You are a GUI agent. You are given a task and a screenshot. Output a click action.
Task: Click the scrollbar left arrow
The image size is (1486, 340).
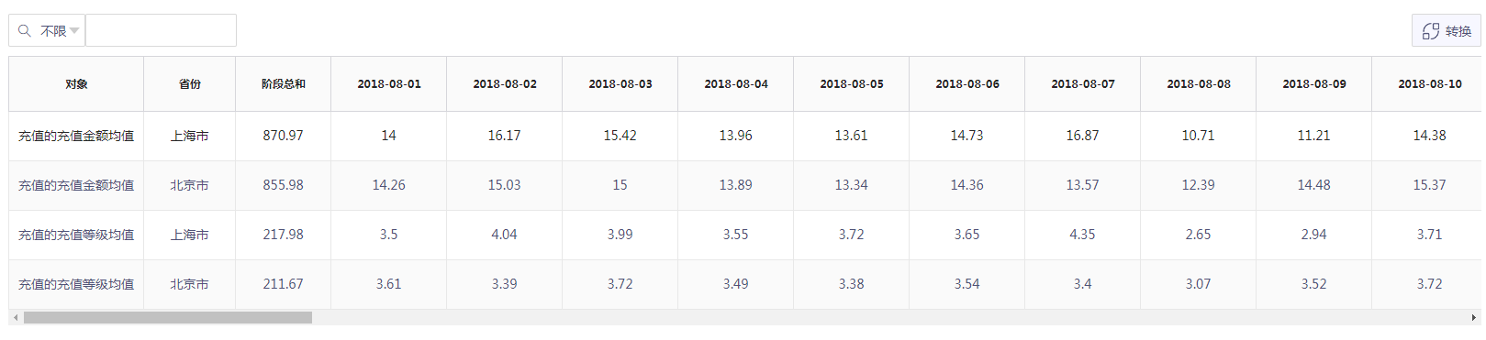[x=16, y=317]
